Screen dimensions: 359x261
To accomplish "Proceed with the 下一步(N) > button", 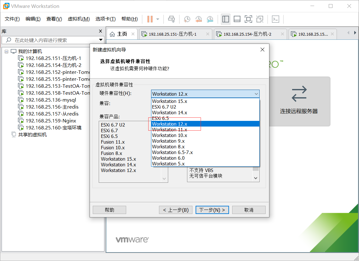I will (x=212, y=210).
